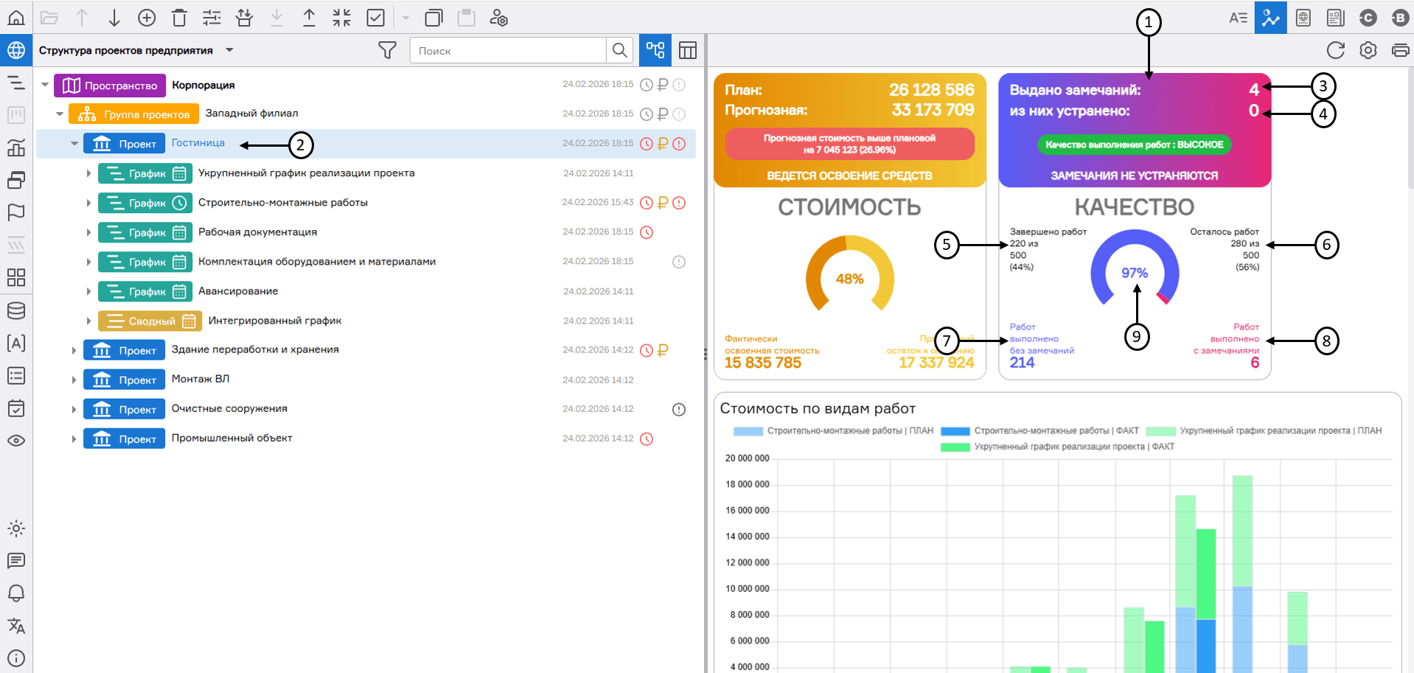Expand the Монтаж ВЛ project
This screenshot has width=1414, height=673.
[74, 380]
